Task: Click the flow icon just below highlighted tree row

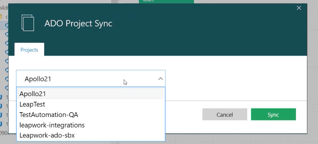Action: (x=7, y=34)
